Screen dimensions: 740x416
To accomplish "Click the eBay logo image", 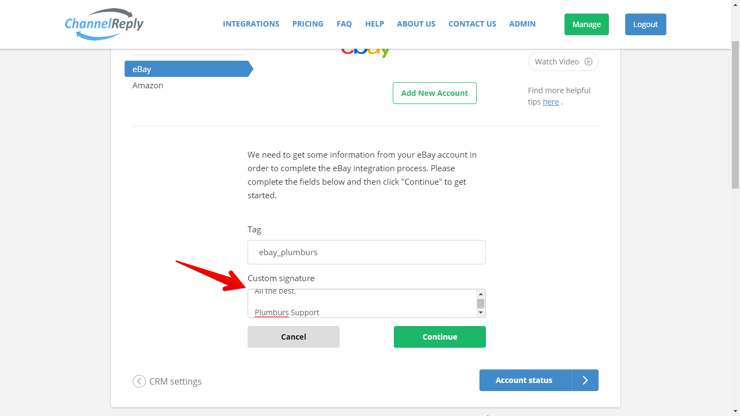I will click(x=366, y=53).
